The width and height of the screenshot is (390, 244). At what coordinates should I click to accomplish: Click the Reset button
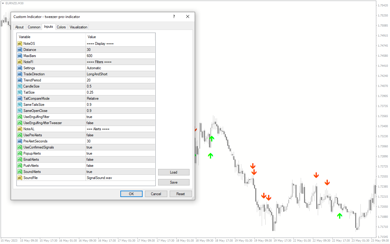point(181,194)
